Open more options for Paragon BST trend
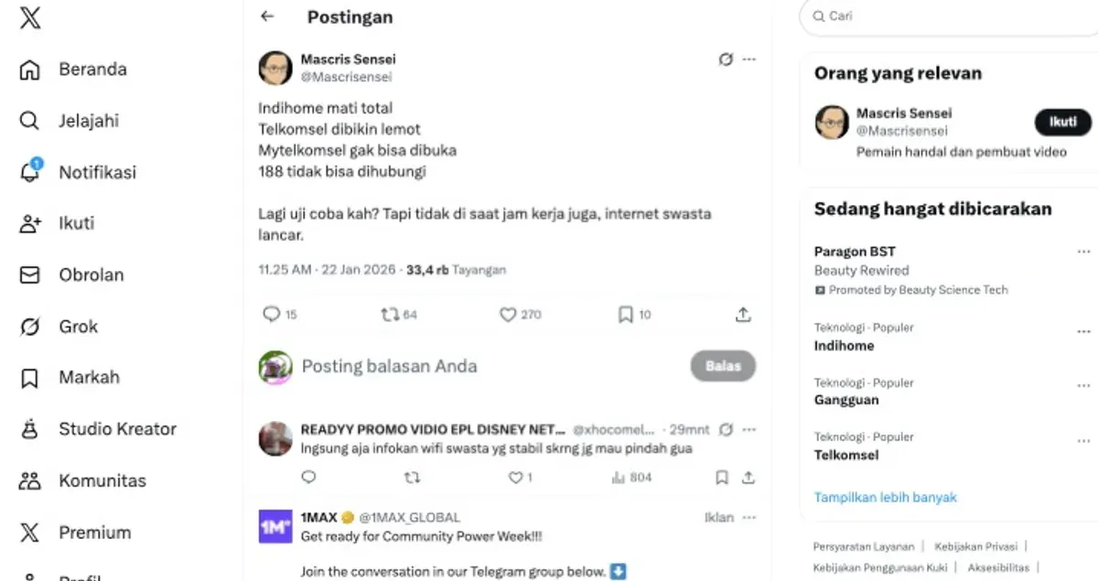Viewport: 1098px width, 581px height. [1084, 252]
